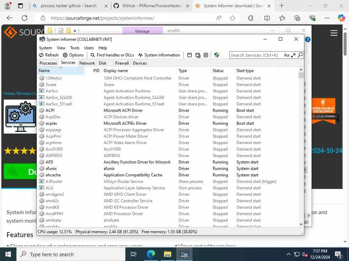This screenshot has width=349, height=261.
Task: Toggle case-sensitive search (Aa) button
Action: (x=286, y=55)
